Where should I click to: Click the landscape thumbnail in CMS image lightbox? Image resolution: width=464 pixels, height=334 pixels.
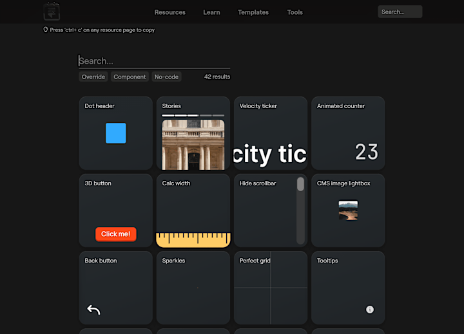coord(348,210)
